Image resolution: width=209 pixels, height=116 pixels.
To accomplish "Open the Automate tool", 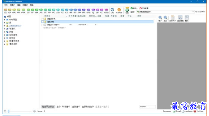I will [119, 11].
